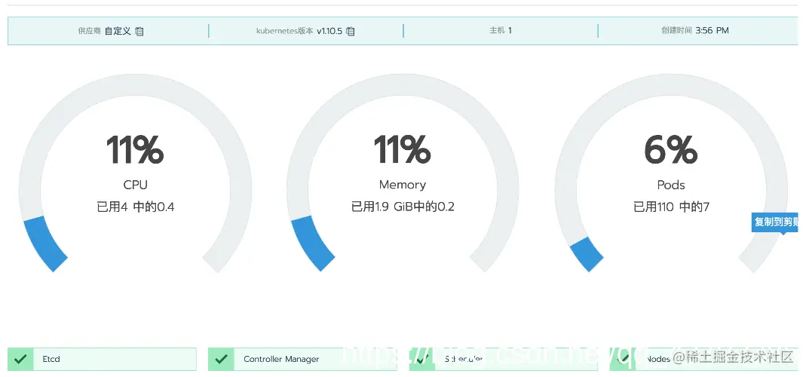Click the 11% Memory percentage value
Image resolution: width=806 pixels, height=377 pixels.
click(402, 149)
